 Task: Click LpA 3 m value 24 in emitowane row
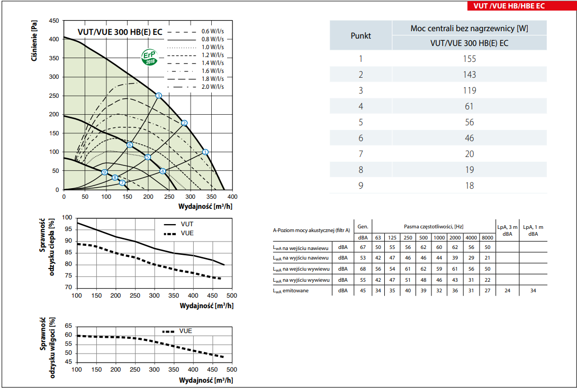[x=507, y=291]
